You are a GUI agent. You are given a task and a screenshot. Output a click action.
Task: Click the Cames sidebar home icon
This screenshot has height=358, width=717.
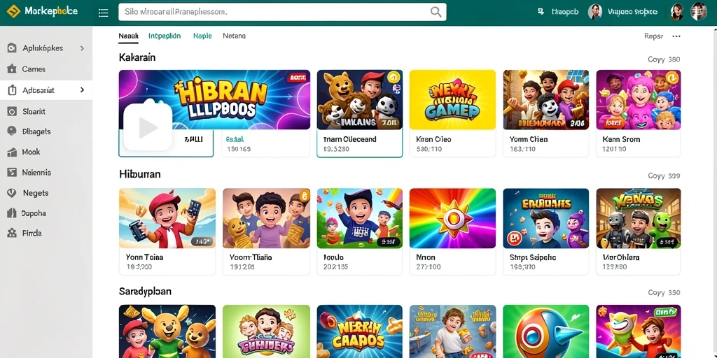(12, 69)
